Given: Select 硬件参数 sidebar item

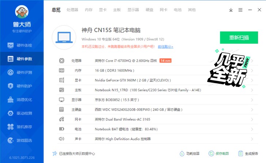Looking at the screenshot, I should click(x=22, y=59).
